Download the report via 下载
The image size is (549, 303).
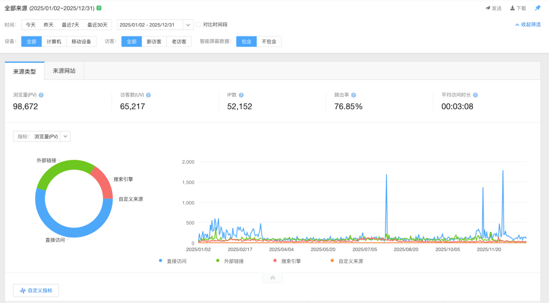pyautogui.click(x=518, y=9)
